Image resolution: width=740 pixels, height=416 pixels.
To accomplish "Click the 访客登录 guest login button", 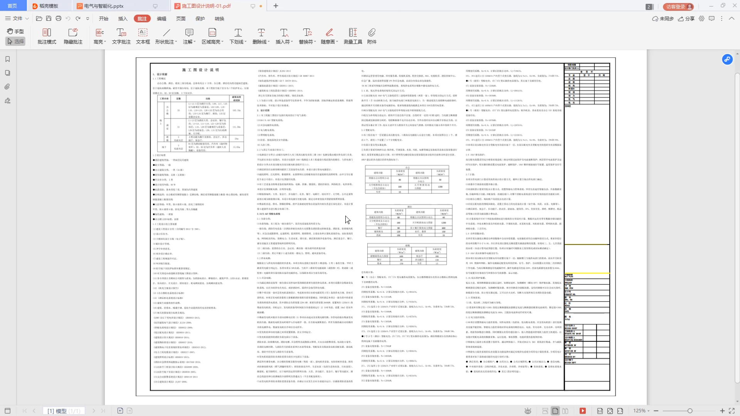I will (x=678, y=7).
